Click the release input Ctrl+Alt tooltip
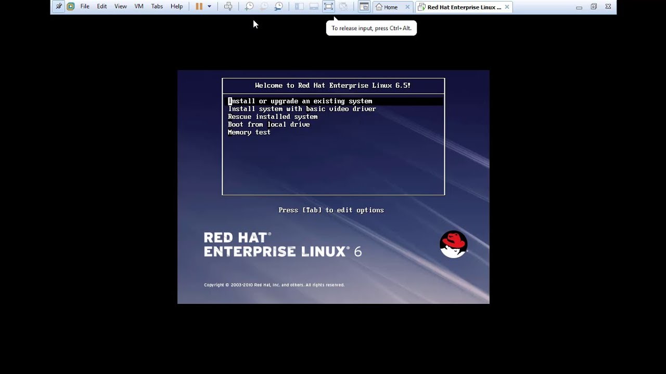This screenshot has width=666, height=374. (x=372, y=28)
